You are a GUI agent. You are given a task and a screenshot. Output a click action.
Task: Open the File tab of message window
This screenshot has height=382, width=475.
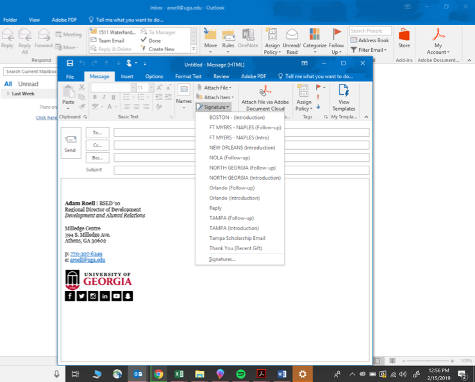click(x=70, y=77)
